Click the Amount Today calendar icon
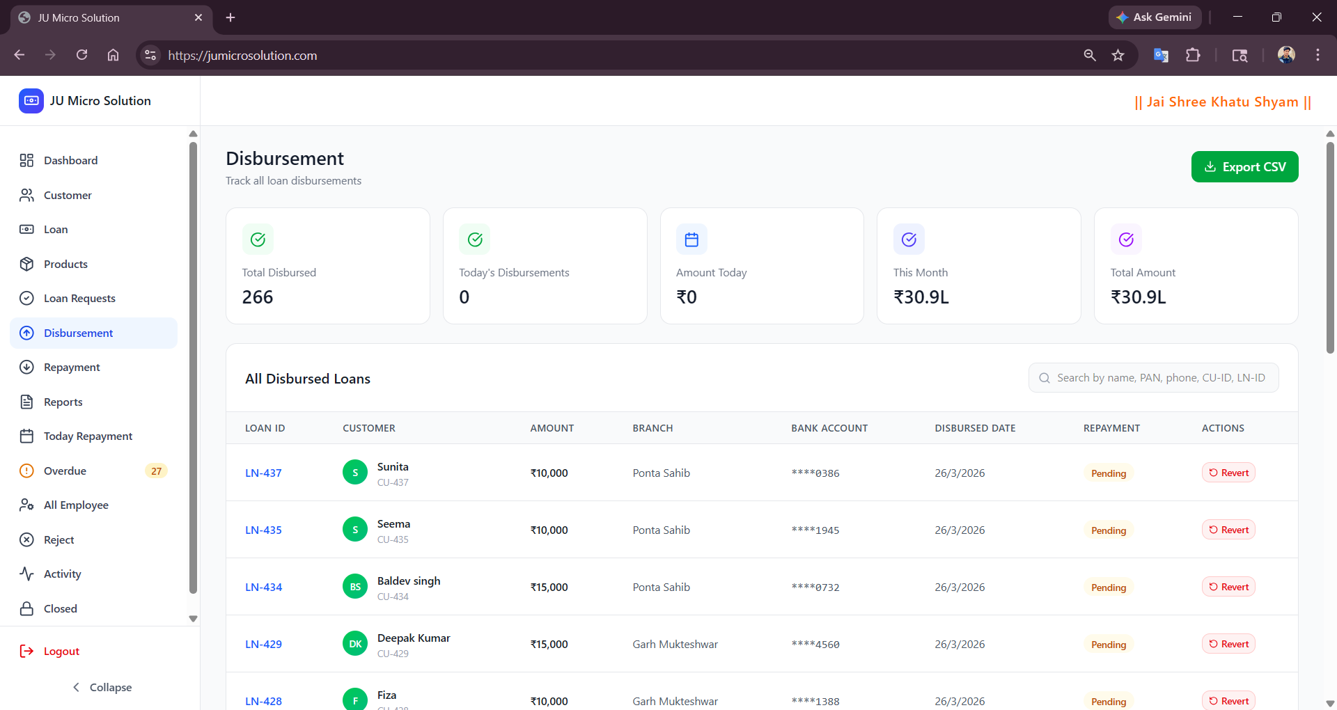Screen dimensions: 1337x710 point(691,239)
